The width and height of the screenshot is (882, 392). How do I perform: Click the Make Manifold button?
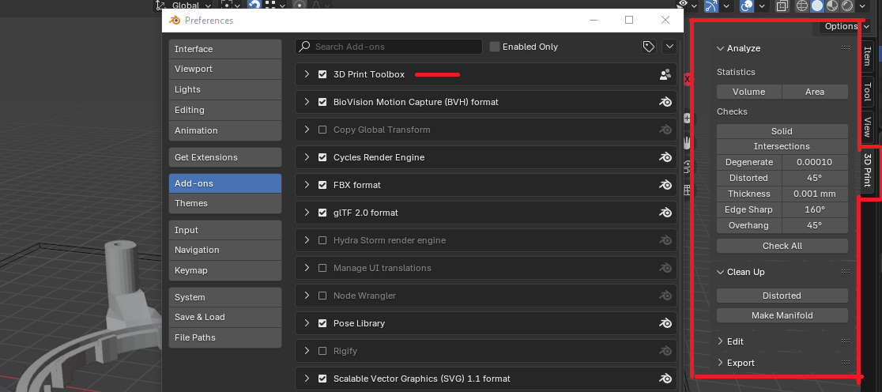pyautogui.click(x=782, y=315)
